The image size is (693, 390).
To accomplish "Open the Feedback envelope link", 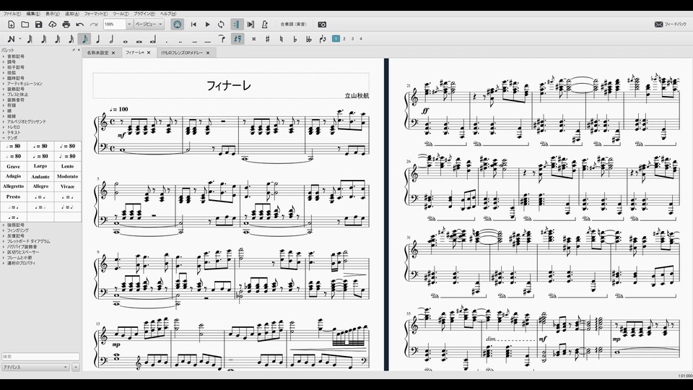I will point(671,25).
